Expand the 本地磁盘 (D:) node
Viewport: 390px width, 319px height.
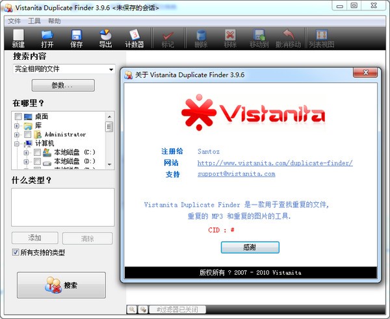pyautogui.click(x=26, y=162)
